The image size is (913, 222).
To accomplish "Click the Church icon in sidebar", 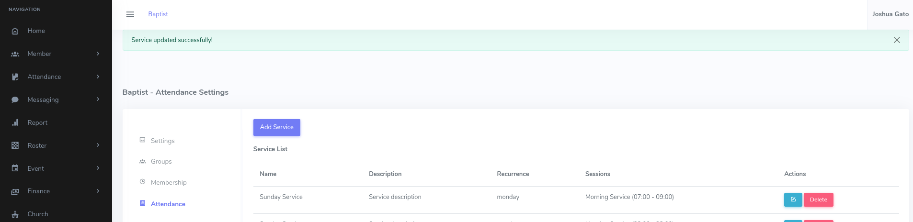I will [x=15, y=214].
